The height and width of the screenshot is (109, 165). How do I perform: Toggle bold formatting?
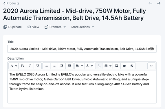22,66
